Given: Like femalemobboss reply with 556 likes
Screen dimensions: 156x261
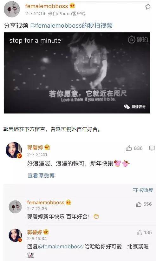Looking at the screenshot, I should click(x=139, y=204).
